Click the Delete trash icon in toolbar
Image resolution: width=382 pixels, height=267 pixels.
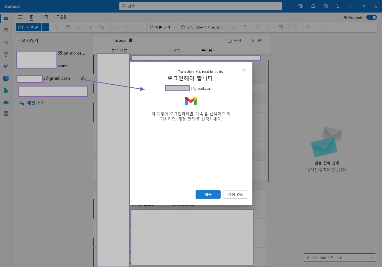(x=55, y=27)
